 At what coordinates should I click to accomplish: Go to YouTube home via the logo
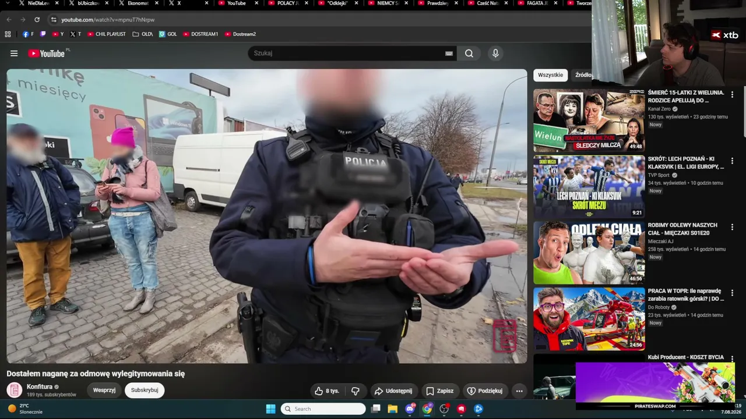[x=46, y=54]
